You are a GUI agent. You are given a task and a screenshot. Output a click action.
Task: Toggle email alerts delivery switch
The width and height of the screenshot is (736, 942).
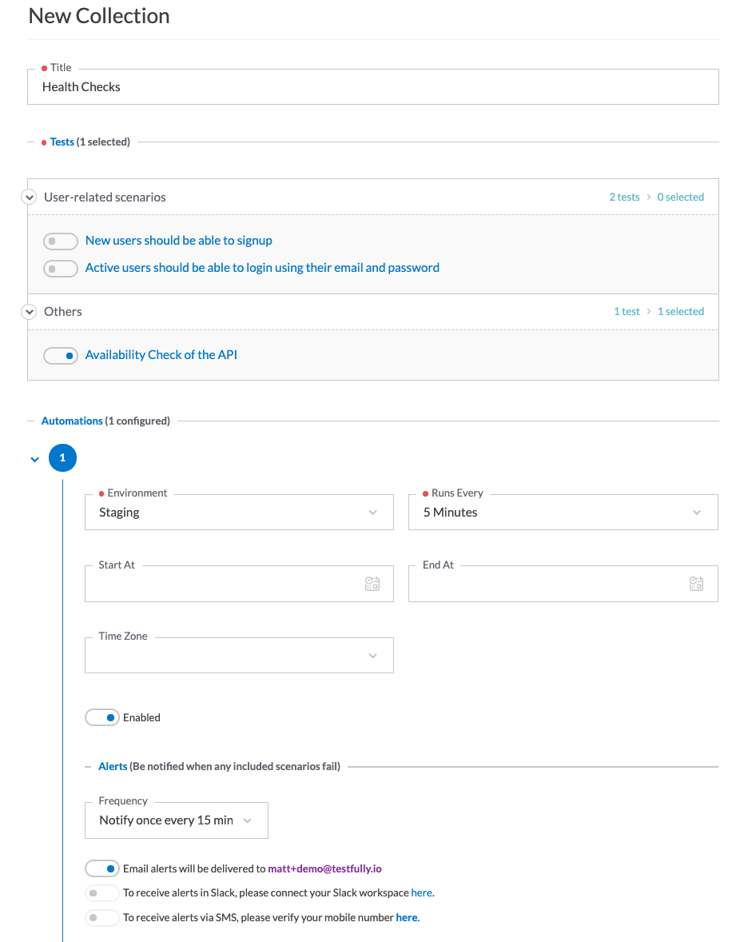(102, 868)
